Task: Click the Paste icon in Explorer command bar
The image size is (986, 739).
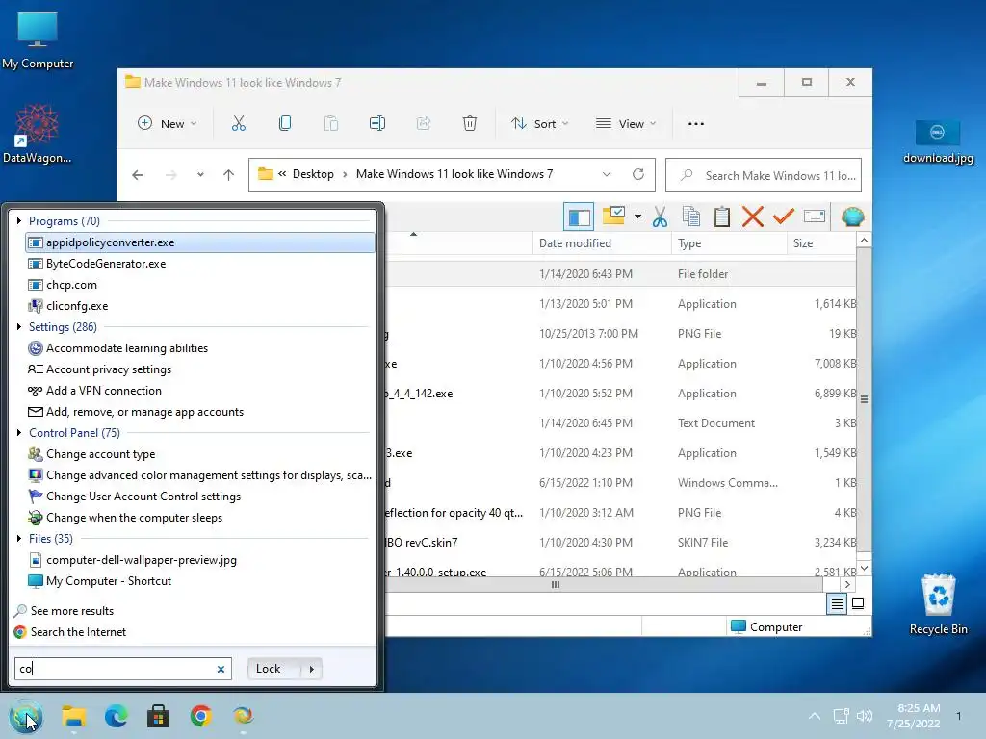Action: pyautogui.click(x=331, y=124)
